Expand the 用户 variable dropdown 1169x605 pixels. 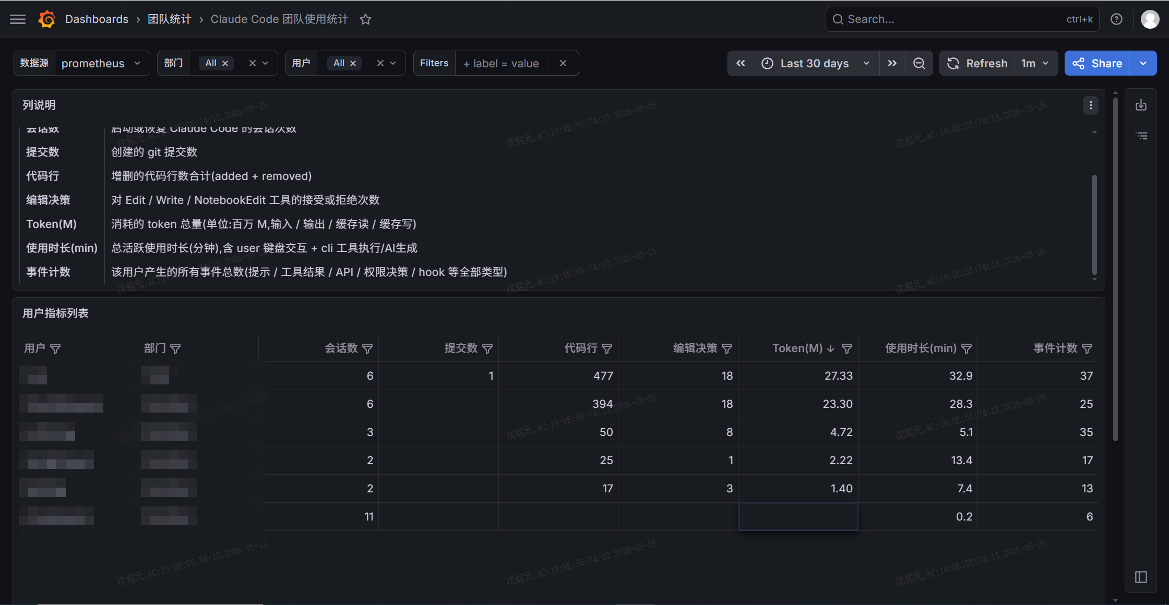(393, 63)
